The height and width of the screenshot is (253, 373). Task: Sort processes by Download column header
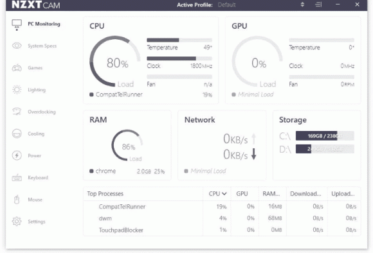(x=305, y=194)
